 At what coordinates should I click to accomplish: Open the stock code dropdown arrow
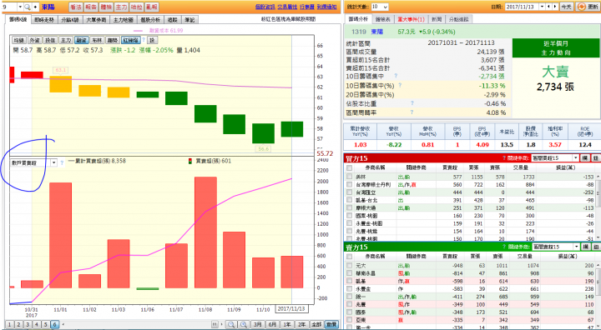click(20, 7)
